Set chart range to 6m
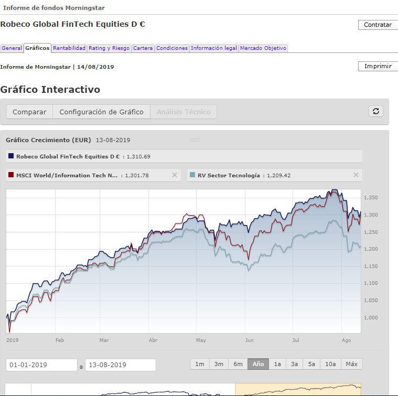Screen dimensions: 398x396 (238, 364)
